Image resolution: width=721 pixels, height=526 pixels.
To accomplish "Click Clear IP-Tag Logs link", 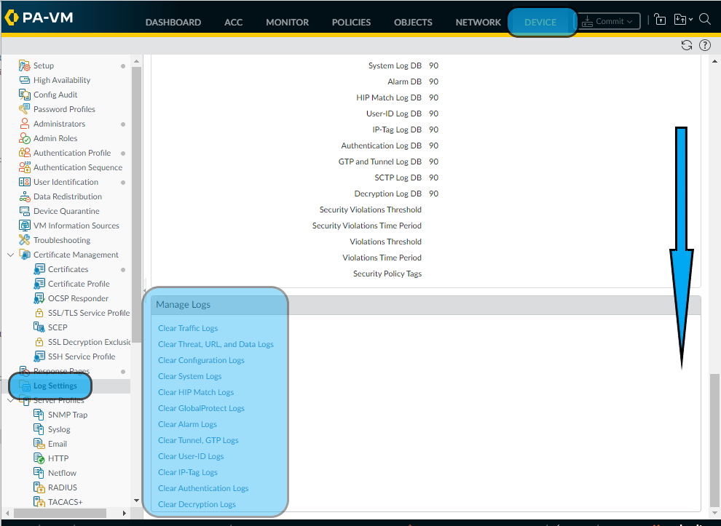I will (188, 472).
